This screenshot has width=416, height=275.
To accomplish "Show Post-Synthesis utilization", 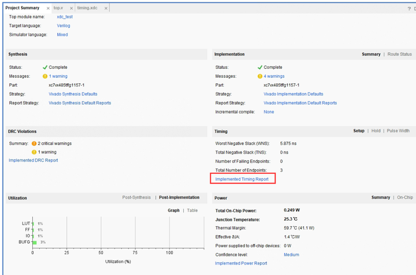I will click(x=136, y=198).
